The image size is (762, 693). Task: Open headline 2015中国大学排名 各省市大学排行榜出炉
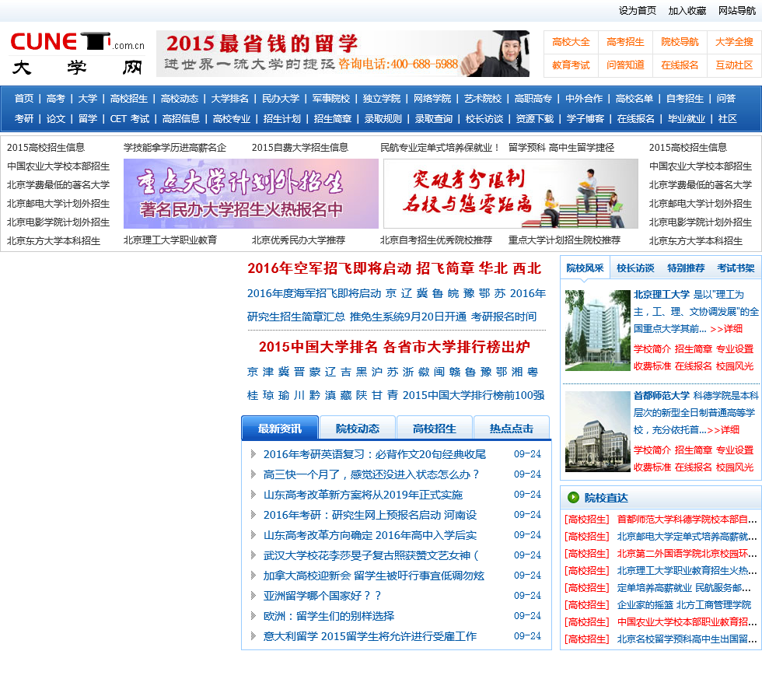(x=395, y=347)
